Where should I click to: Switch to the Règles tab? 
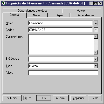(x=59, y=15)
